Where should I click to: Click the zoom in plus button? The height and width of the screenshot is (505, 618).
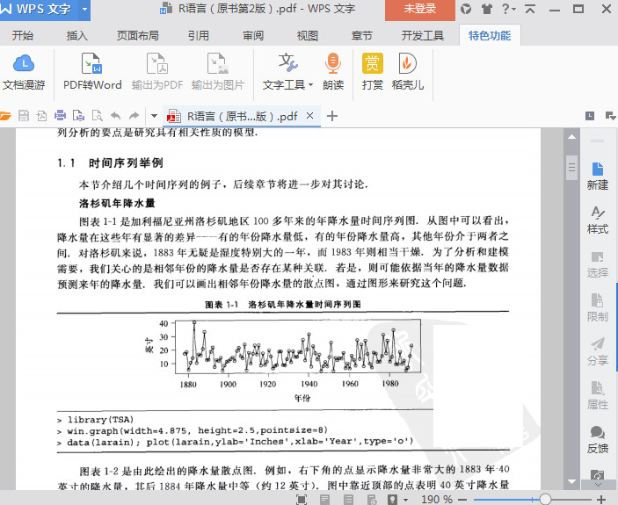pos(601,500)
